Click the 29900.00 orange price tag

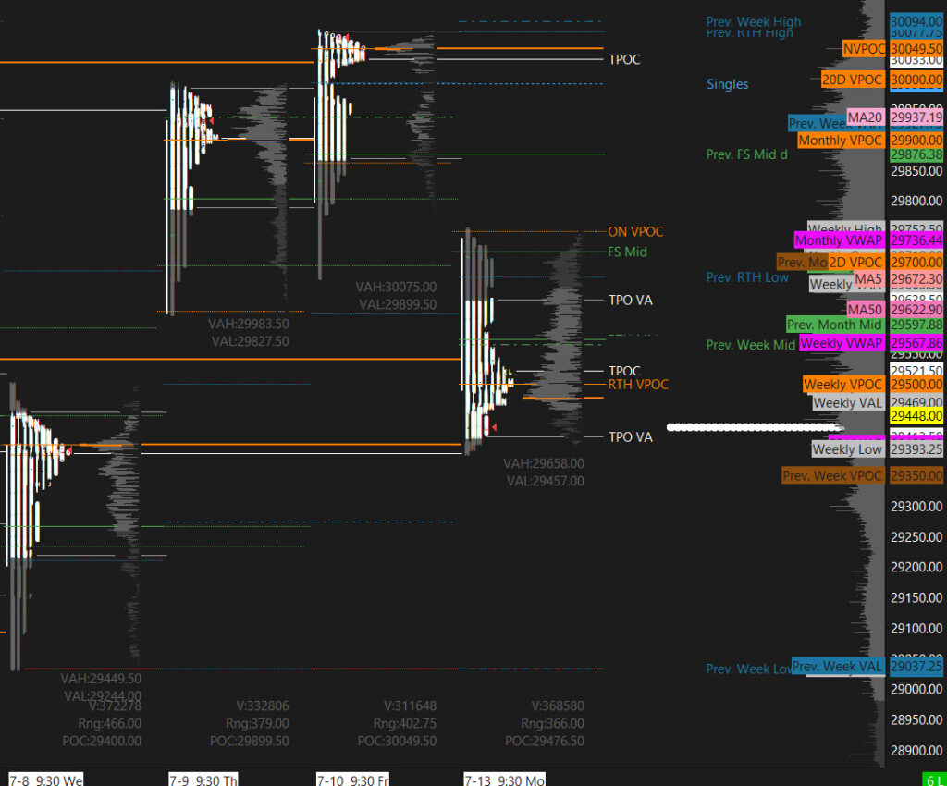[916, 140]
